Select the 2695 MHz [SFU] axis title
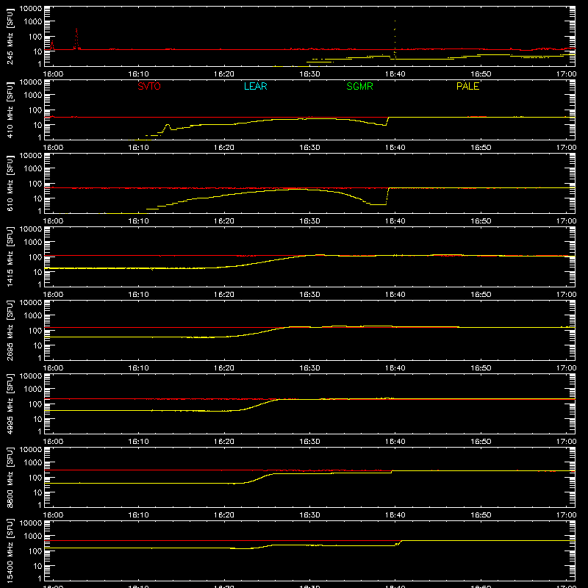The height and width of the screenshot is (588, 588). pos(10,330)
